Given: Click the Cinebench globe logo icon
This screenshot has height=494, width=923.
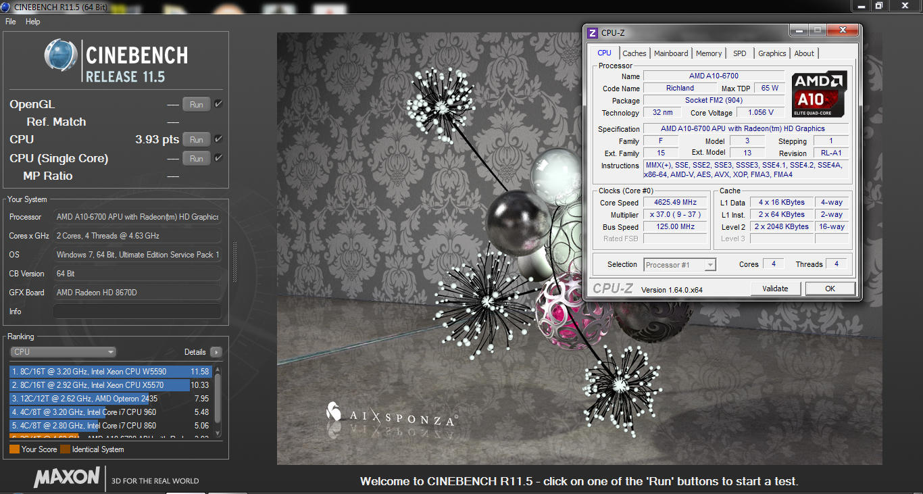Looking at the screenshot, I should pos(61,55).
